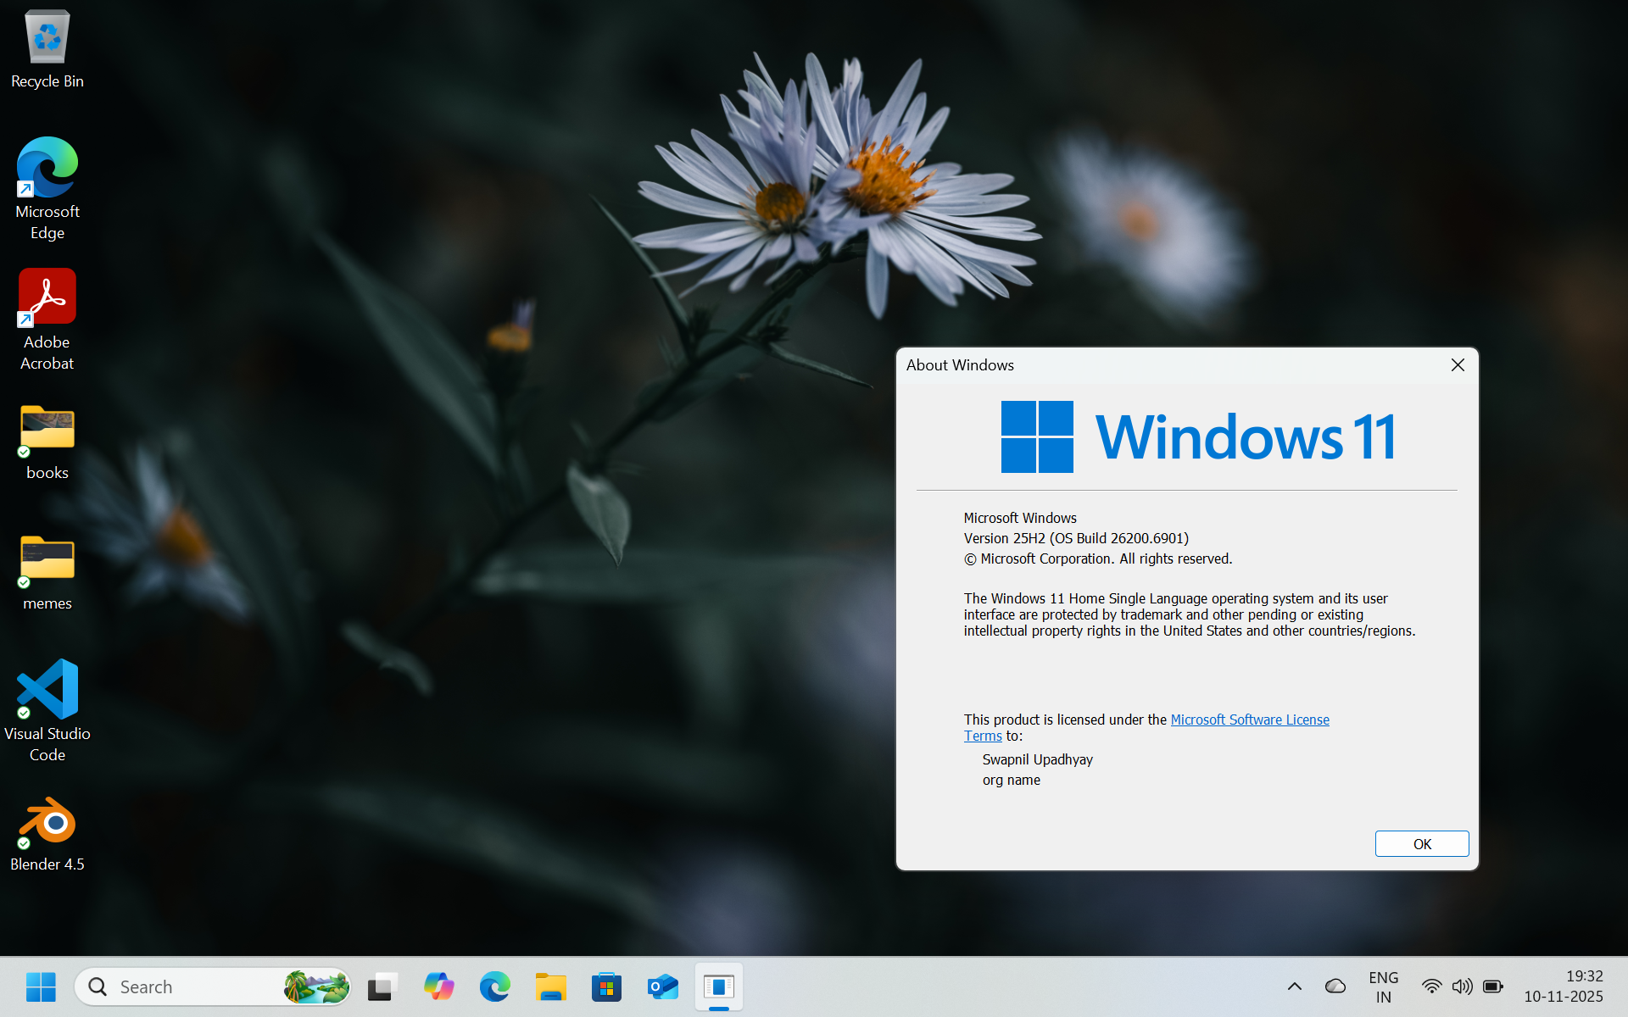Image resolution: width=1628 pixels, height=1017 pixels.
Task: Open File Explorer from the taskbar
Action: point(550,986)
